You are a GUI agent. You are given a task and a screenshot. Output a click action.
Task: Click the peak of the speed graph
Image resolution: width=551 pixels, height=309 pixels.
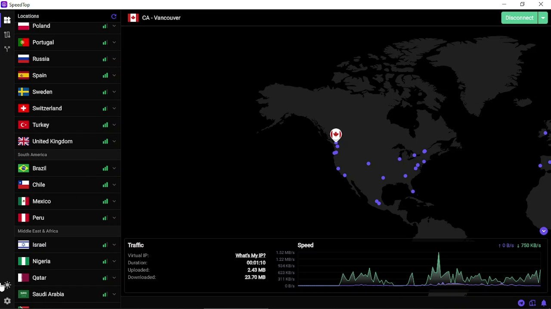439,254
